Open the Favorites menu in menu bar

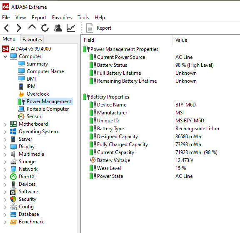tap(62, 18)
